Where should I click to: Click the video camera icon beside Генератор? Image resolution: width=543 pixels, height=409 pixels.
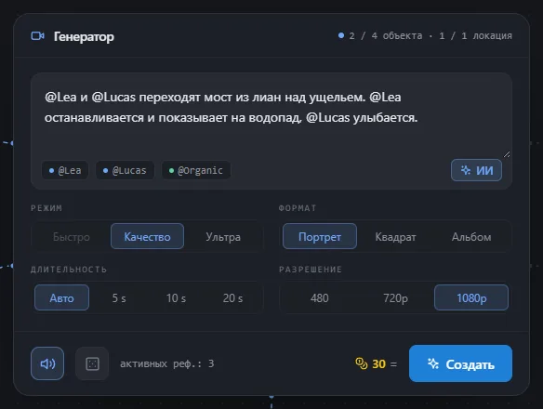click(37, 36)
